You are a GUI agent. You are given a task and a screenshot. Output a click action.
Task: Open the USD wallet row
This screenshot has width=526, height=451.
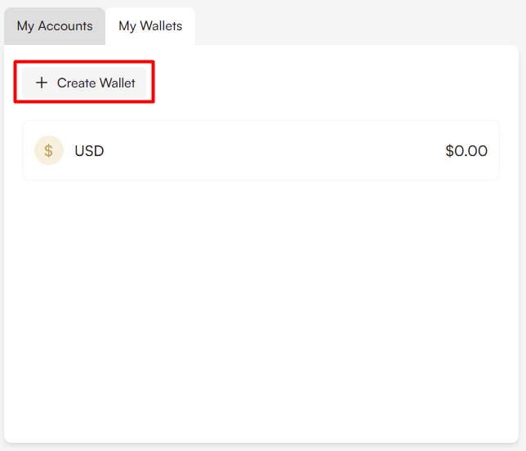[261, 150]
